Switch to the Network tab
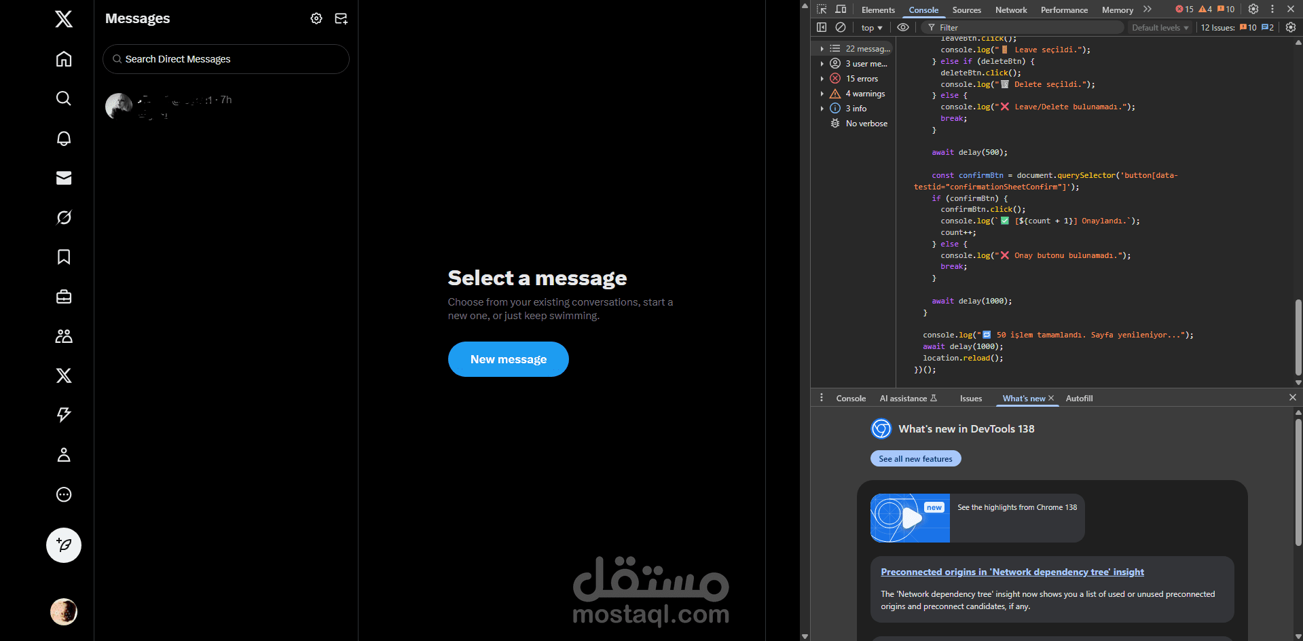This screenshot has width=1303, height=641. click(1011, 10)
